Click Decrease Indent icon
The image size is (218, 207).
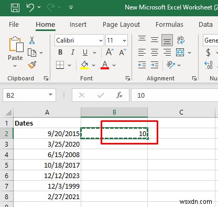click(142, 65)
